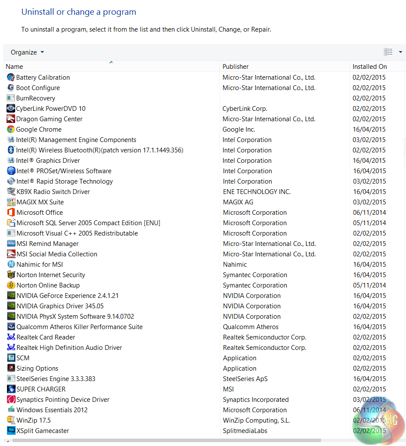
Task: Click the CyberLink Corp. publisher cell
Action: tap(245, 109)
